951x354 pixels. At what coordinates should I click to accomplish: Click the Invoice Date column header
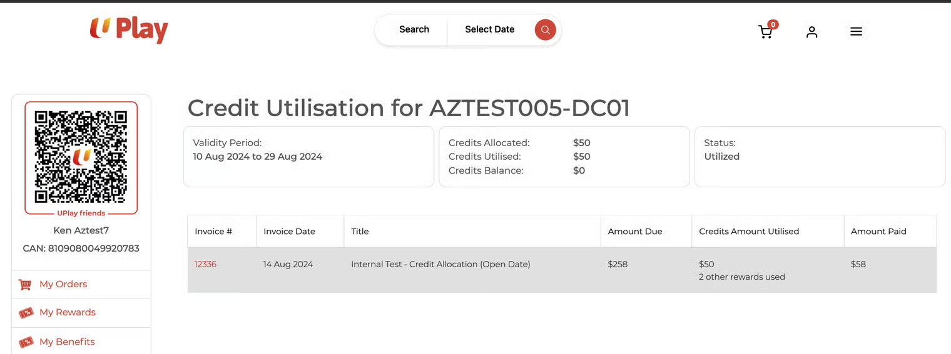(x=289, y=231)
